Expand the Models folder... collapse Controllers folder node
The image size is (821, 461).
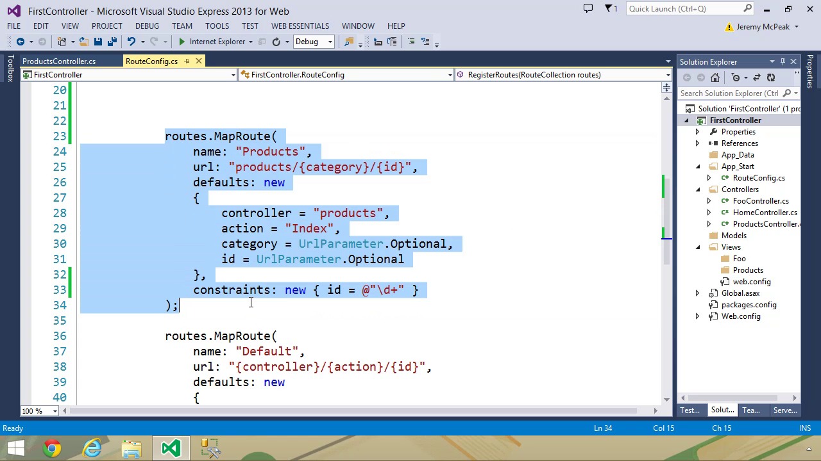tap(698, 190)
